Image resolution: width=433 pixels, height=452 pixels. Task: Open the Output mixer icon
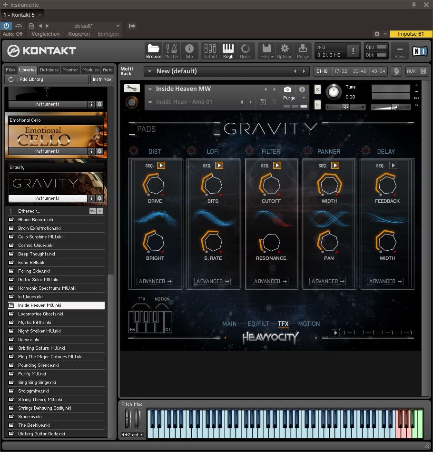210,51
